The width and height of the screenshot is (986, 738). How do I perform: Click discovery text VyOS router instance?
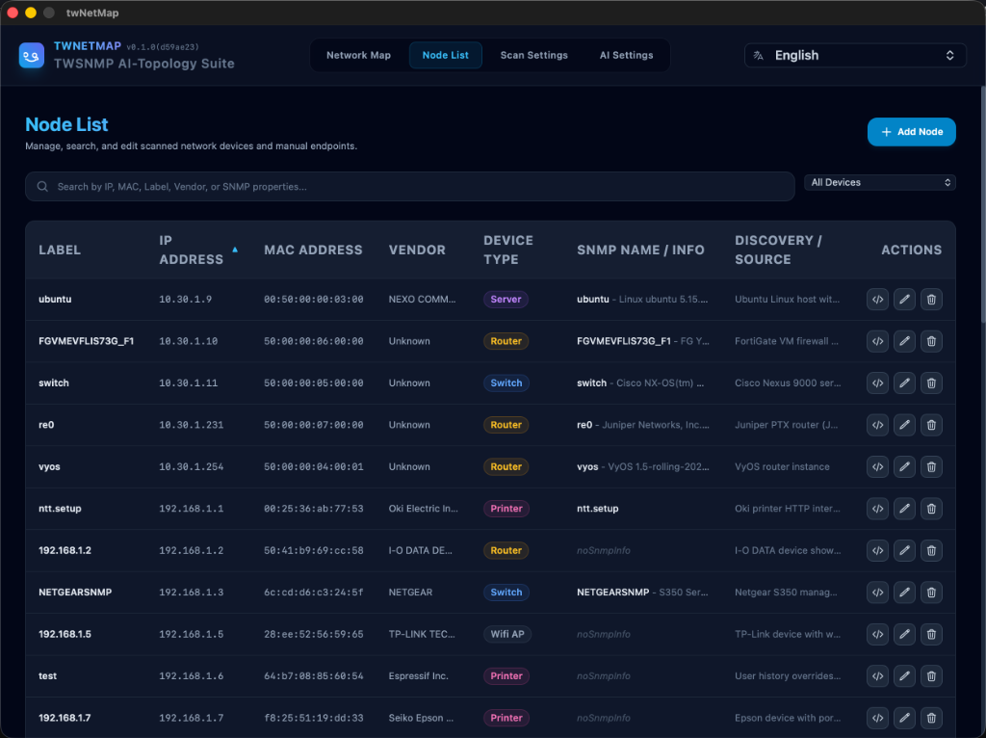click(x=782, y=467)
